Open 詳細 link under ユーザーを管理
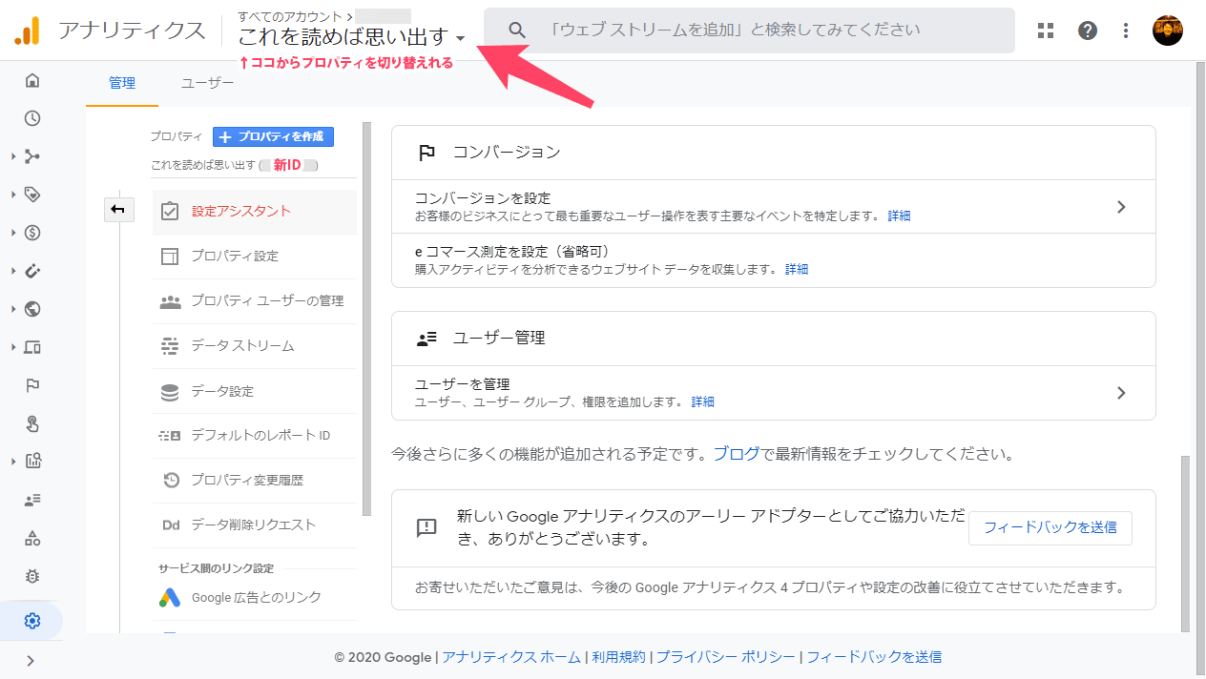Viewport: 1206px width, 679px height. 702,402
